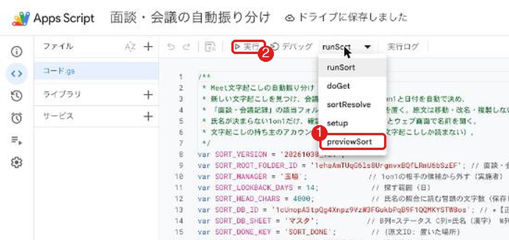
Task: Click the Apps Script logo
Action: pos(21,18)
